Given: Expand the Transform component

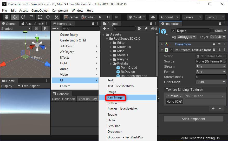Looking at the screenshot, I should 162,44.
